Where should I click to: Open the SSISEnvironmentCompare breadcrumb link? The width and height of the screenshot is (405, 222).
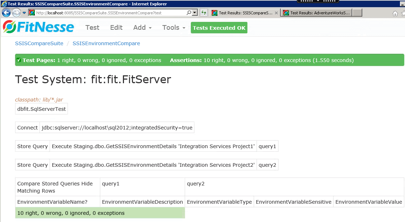[106, 43]
